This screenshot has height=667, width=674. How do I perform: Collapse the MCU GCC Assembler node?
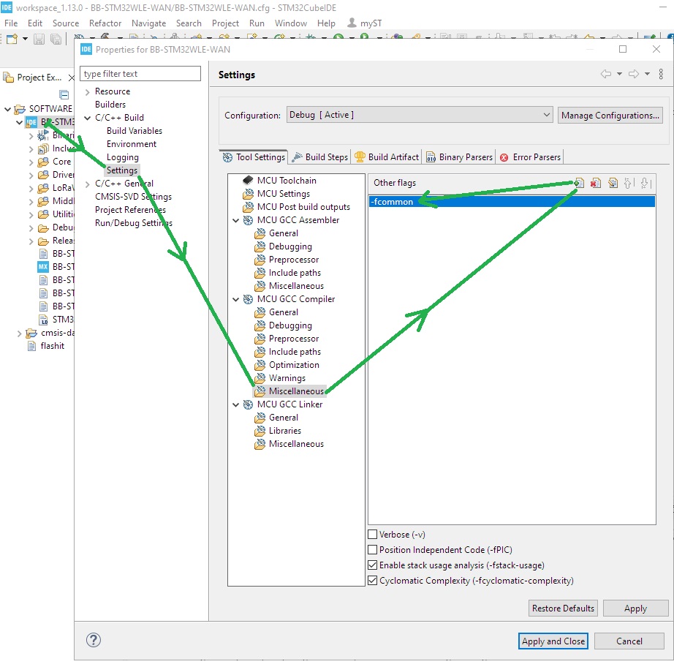pos(235,220)
